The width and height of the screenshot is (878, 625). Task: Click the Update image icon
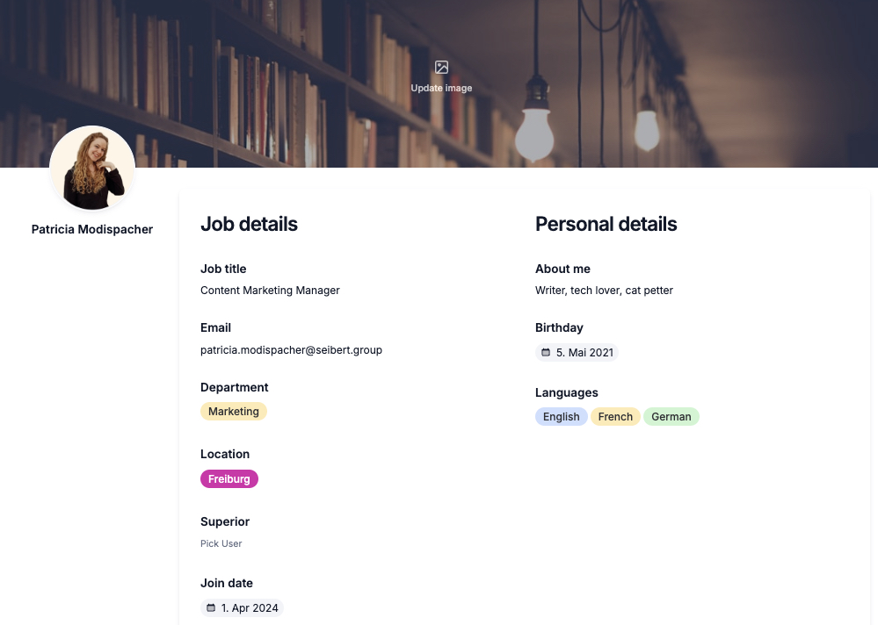tap(441, 68)
